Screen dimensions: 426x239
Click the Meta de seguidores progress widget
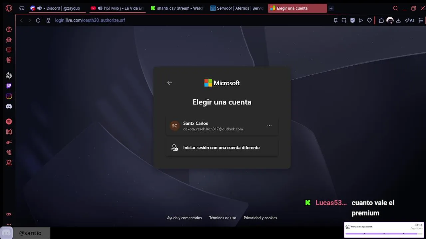click(x=384, y=230)
